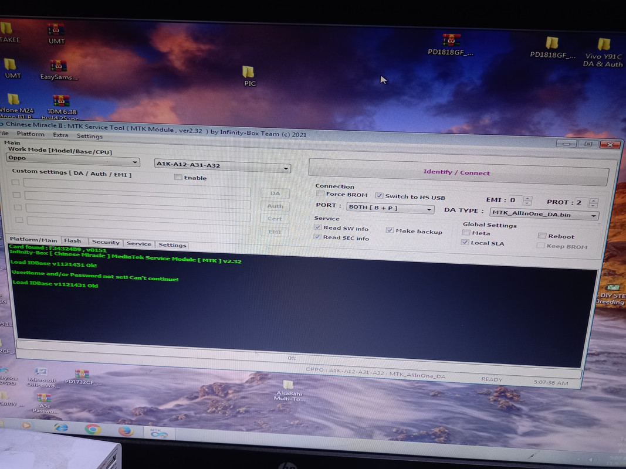Launch Google Chrome from the taskbar
Viewport: 626px width, 469px height.
click(x=93, y=429)
